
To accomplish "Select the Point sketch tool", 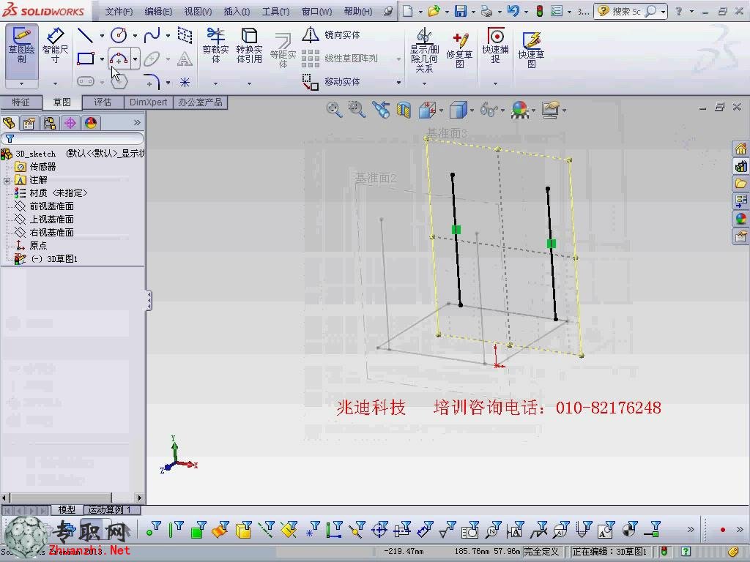I will [185, 83].
